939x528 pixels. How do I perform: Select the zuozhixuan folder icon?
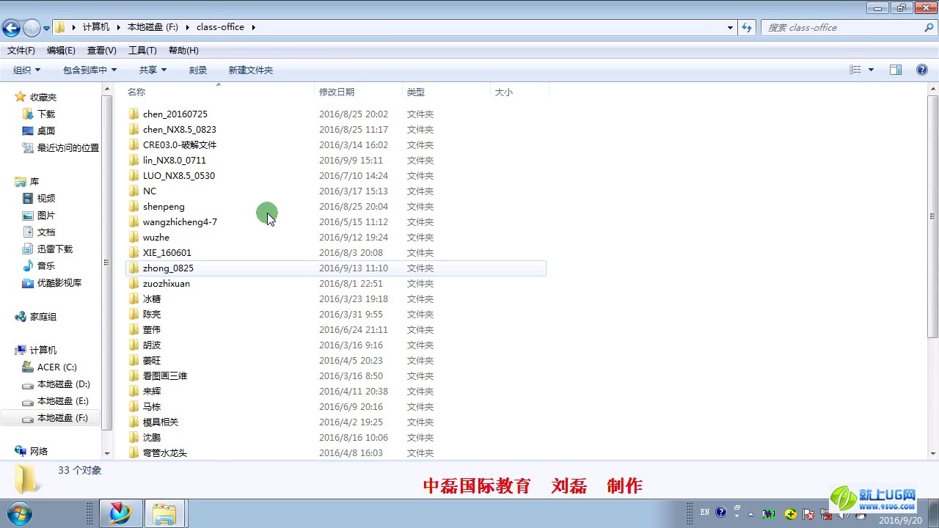pos(134,284)
